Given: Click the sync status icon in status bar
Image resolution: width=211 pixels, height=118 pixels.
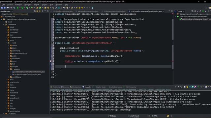Looking at the screenshot, I should [168, 116].
